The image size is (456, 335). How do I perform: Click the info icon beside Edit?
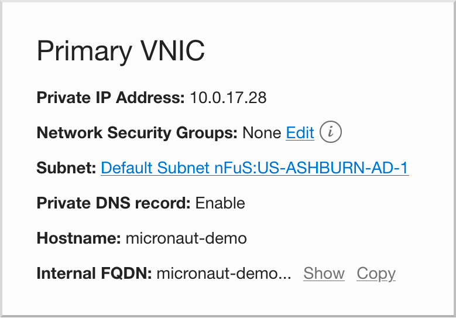(330, 132)
